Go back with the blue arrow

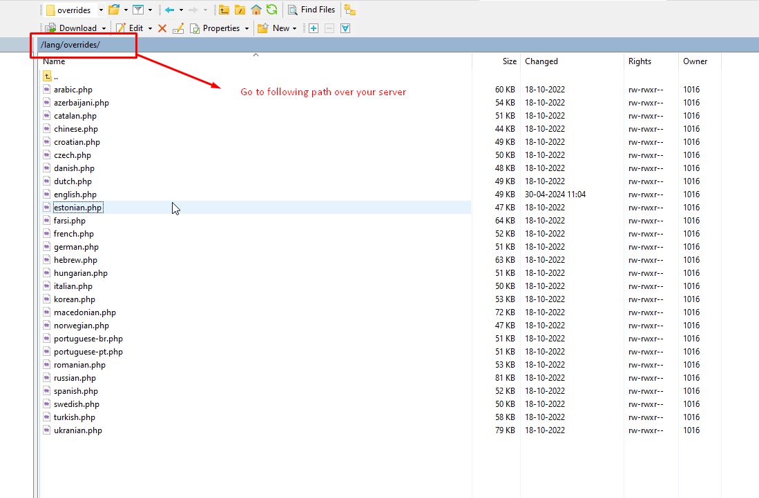169,10
